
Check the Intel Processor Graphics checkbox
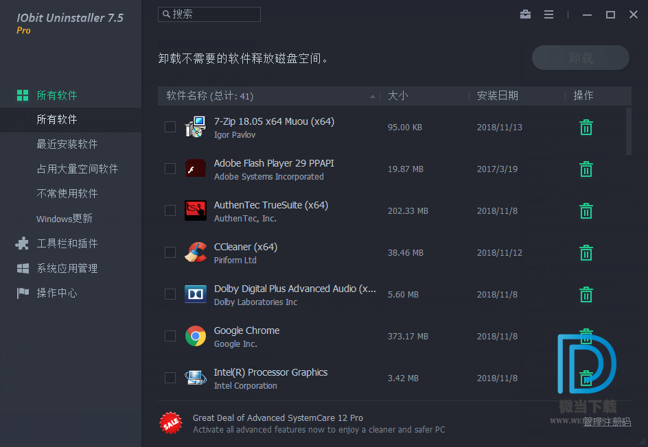(x=170, y=378)
